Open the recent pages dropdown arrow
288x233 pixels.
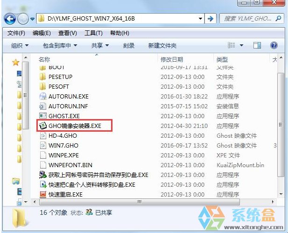(33, 19)
